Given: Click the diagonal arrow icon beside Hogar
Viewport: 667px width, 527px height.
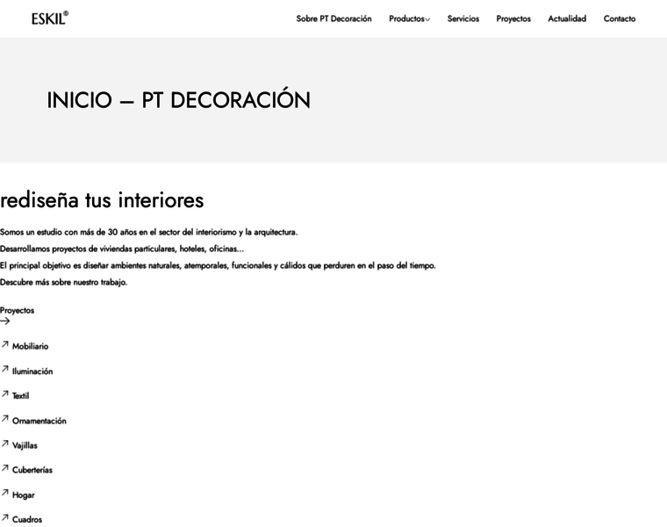Looking at the screenshot, I should pyautogui.click(x=5, y=493).
